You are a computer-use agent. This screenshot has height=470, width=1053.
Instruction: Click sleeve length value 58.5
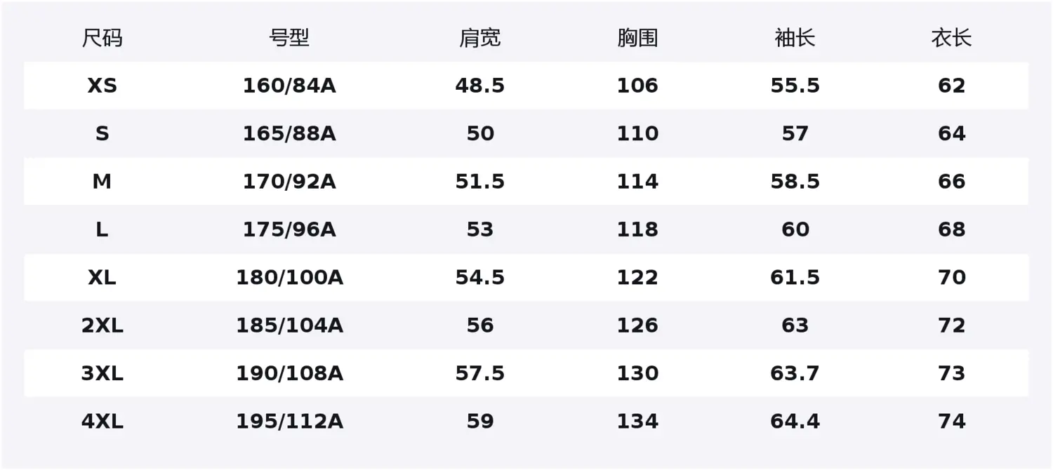tap(795, 182)
